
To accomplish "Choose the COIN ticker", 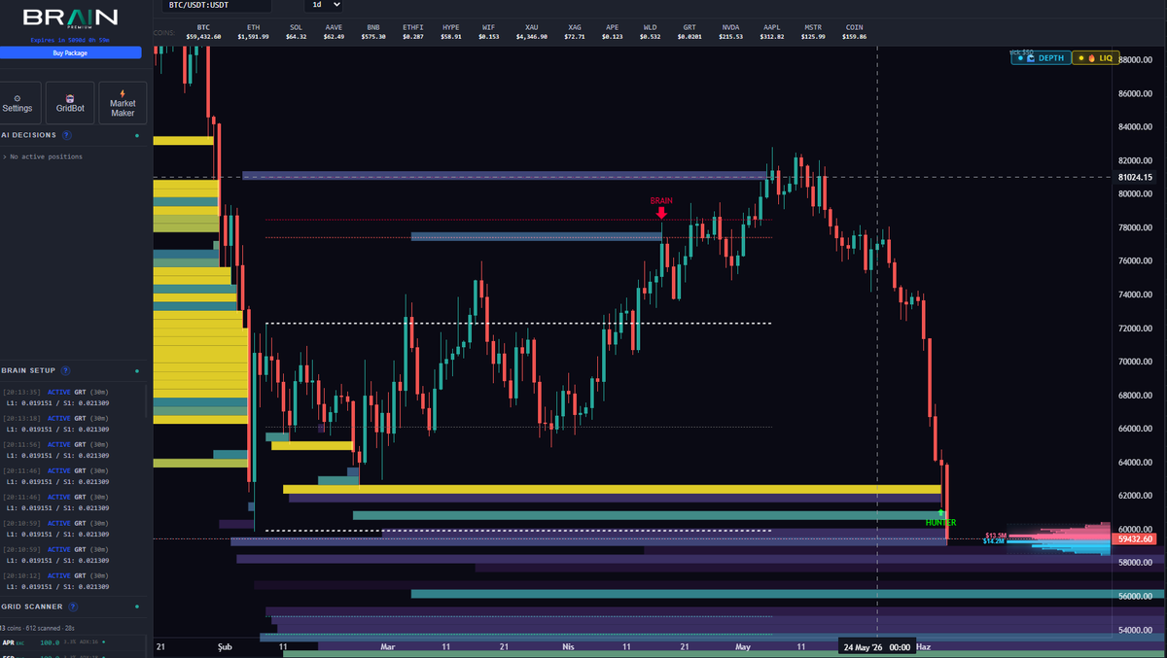I will pos(856,32).
